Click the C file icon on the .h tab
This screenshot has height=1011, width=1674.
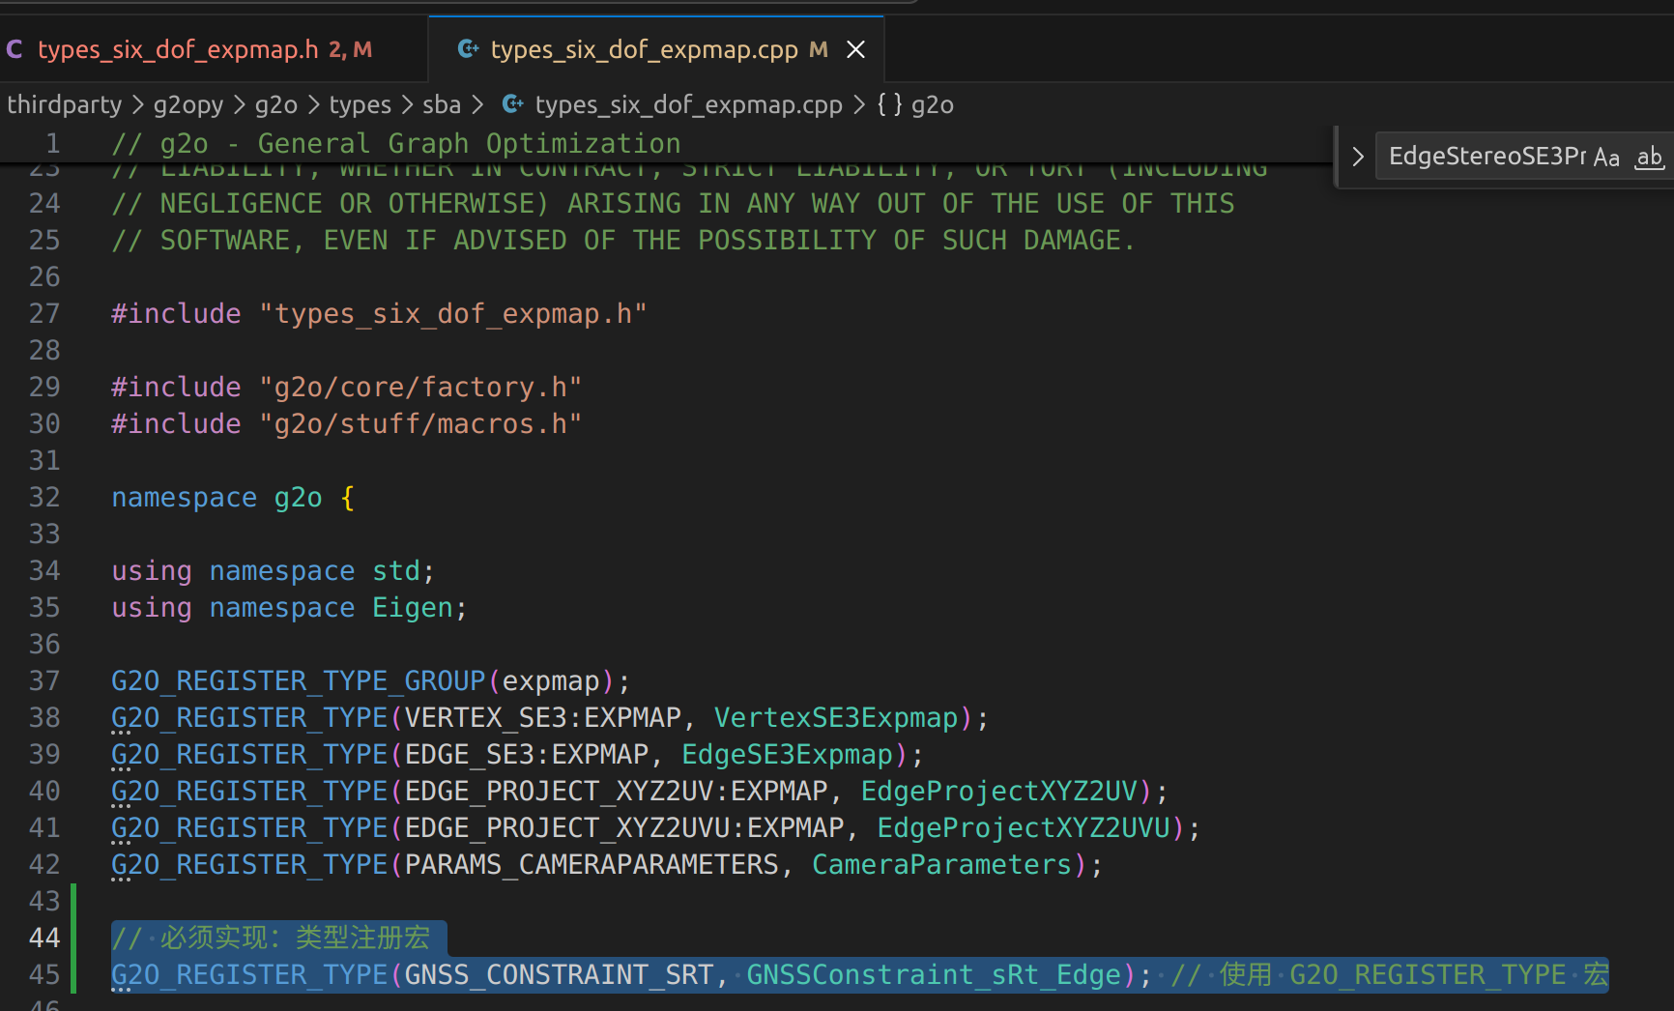[14, 49]
